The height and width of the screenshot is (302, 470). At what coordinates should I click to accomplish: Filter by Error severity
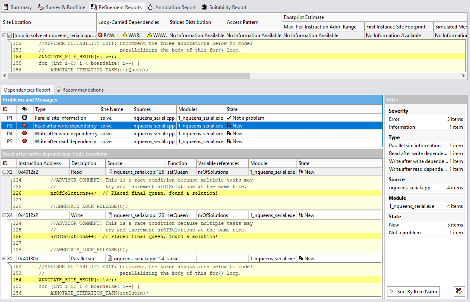[394, 119]
